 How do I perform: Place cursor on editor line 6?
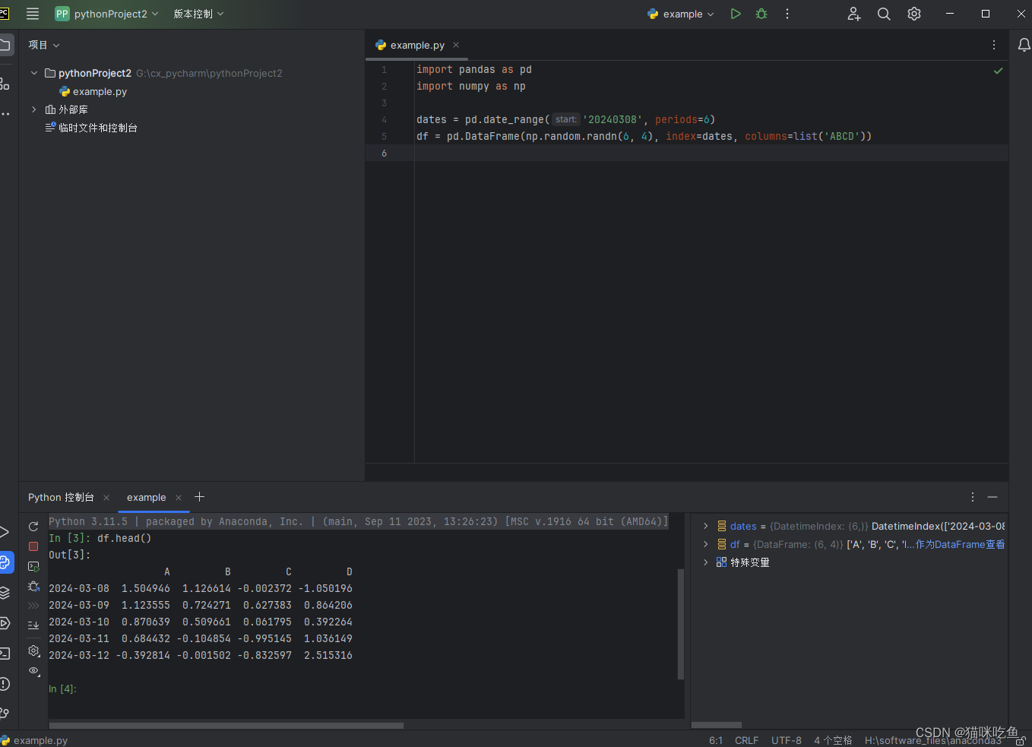[x=711, y=153]
